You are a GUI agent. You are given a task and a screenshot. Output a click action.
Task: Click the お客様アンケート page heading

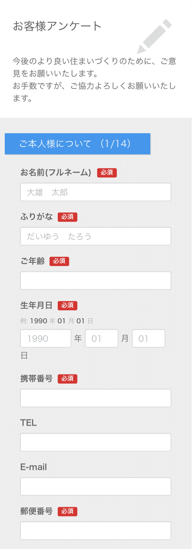(x=57, y=26)
